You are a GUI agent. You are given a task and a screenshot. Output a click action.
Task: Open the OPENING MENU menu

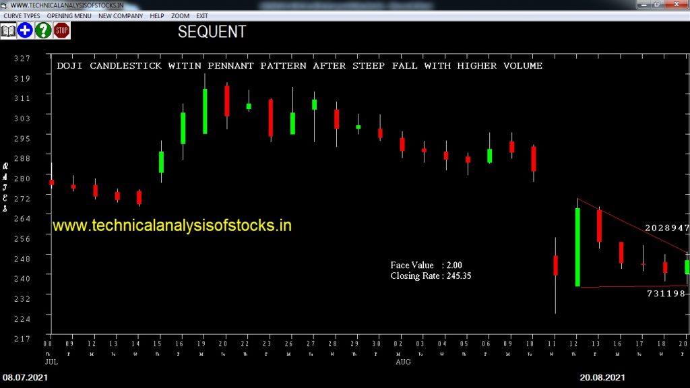click(69, 15)
